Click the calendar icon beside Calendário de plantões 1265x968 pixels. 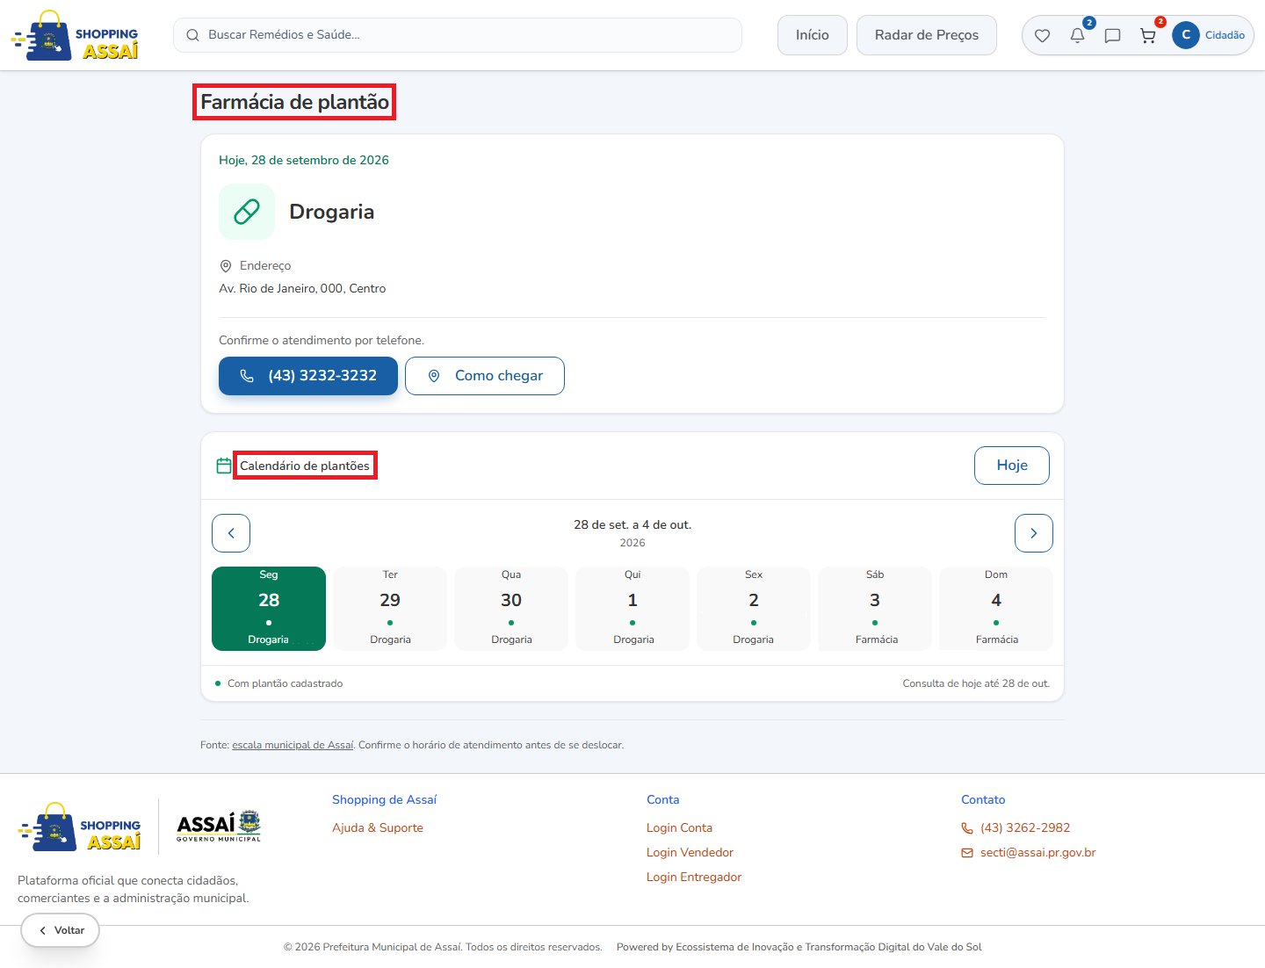pos(224,466)
